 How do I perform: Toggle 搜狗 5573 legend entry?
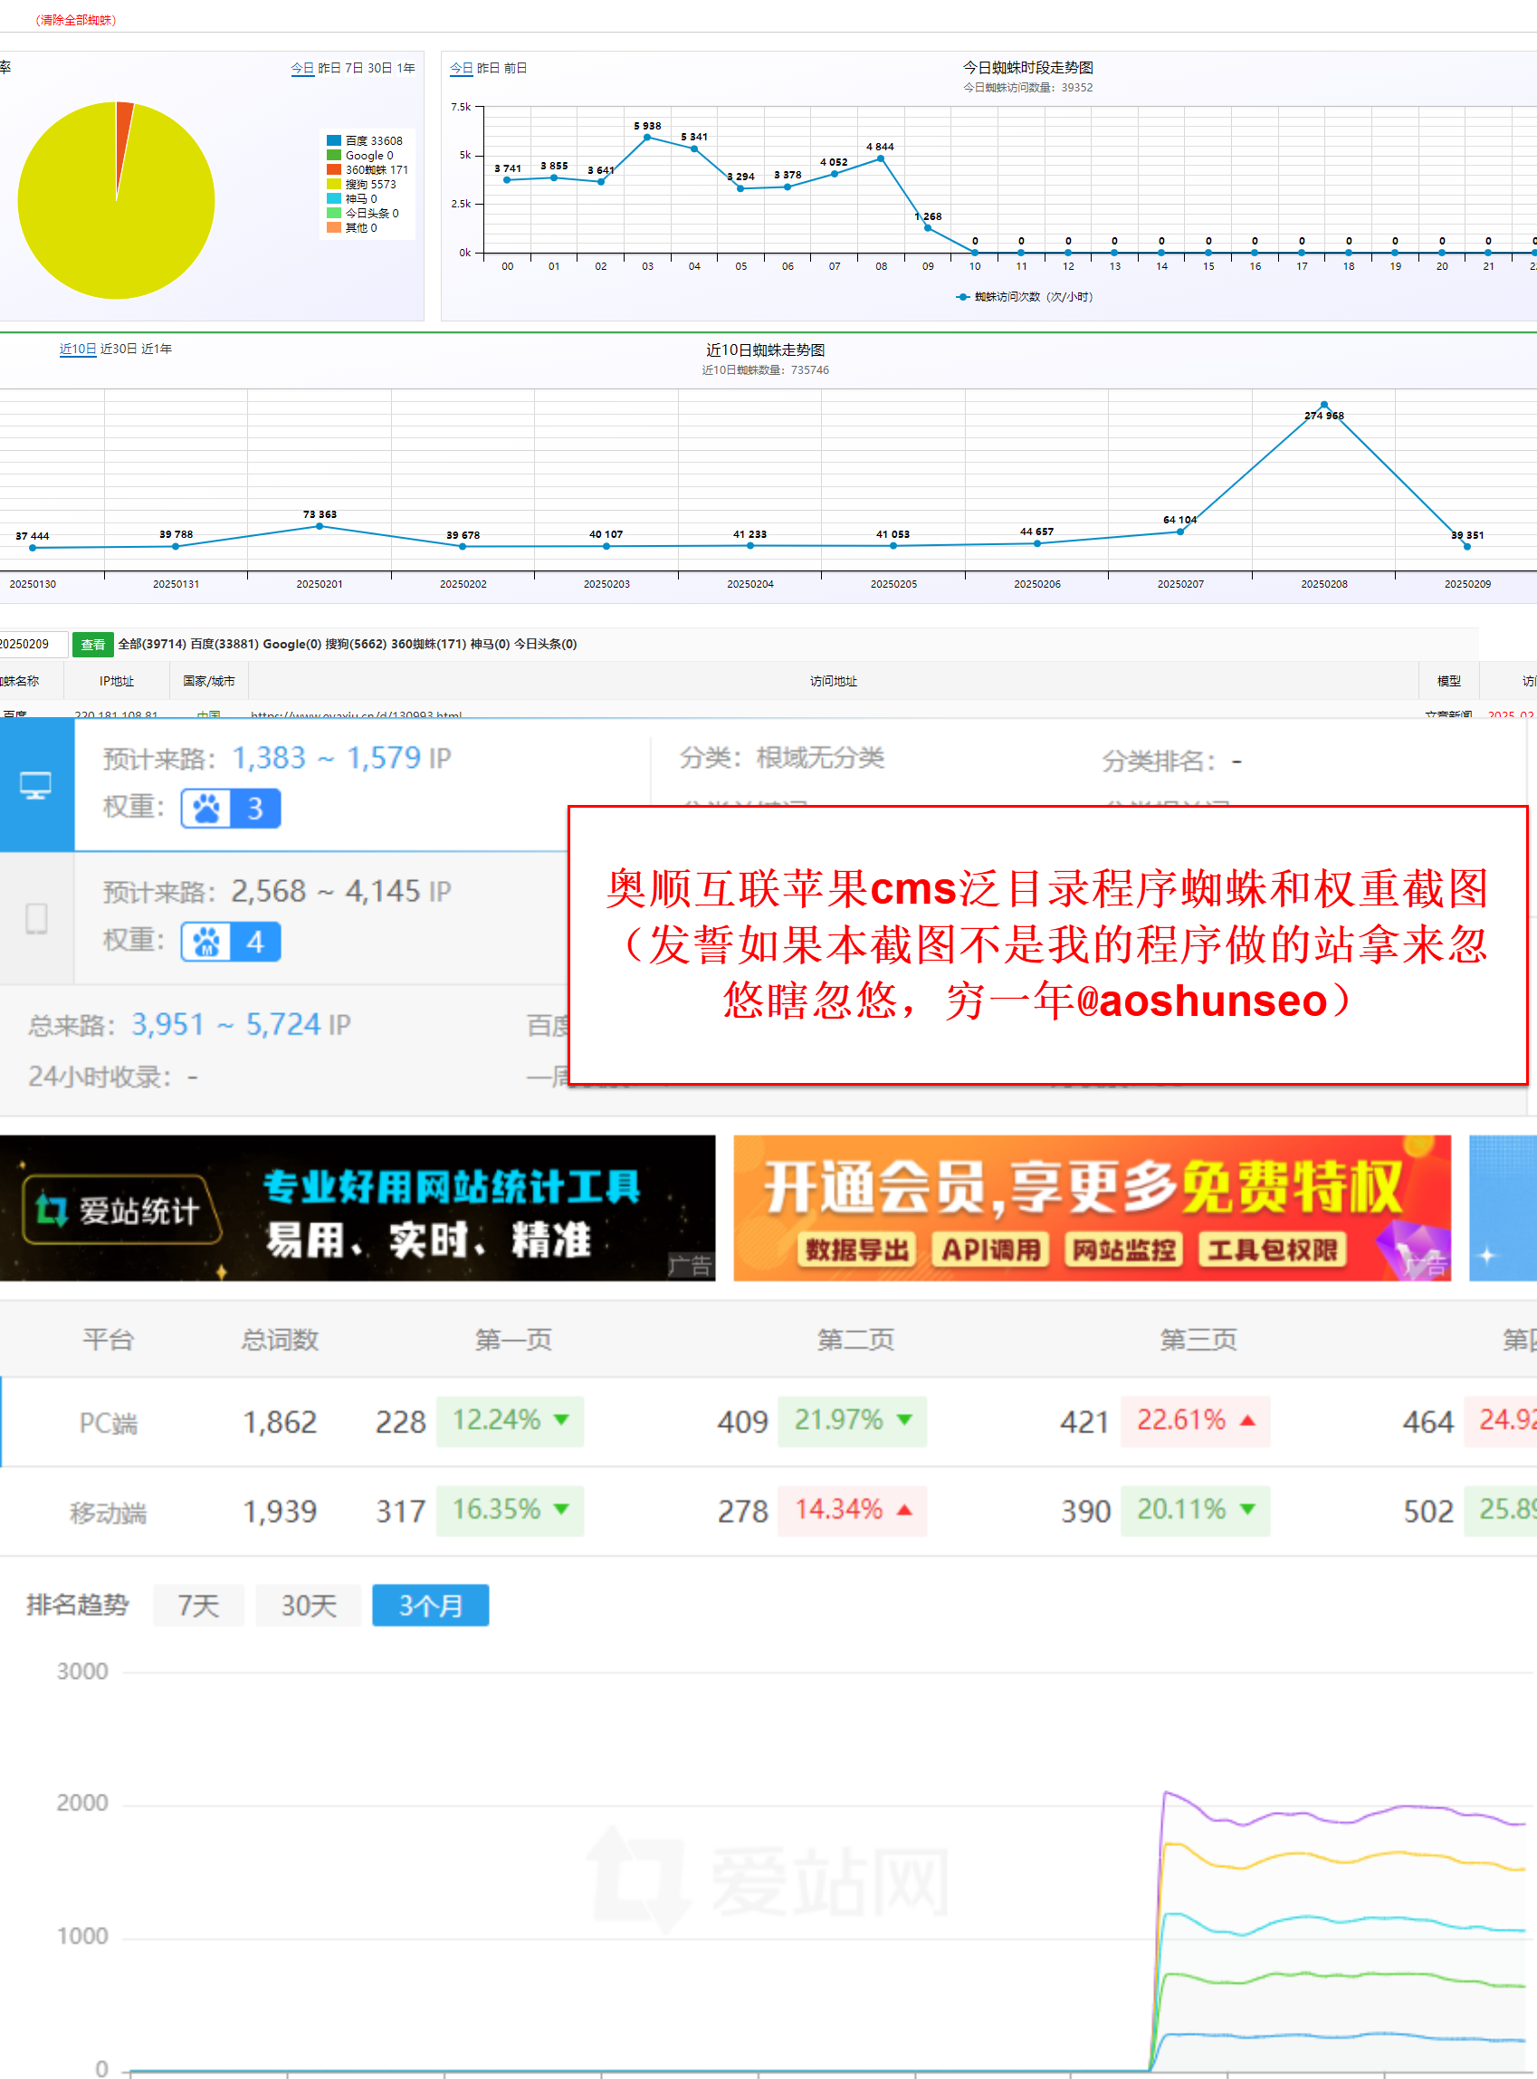coord(362,184)
